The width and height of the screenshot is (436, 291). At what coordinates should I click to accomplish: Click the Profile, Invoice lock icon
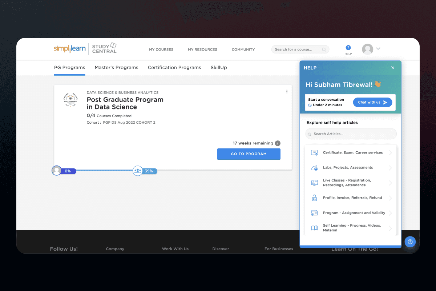[x=314, y=198]
